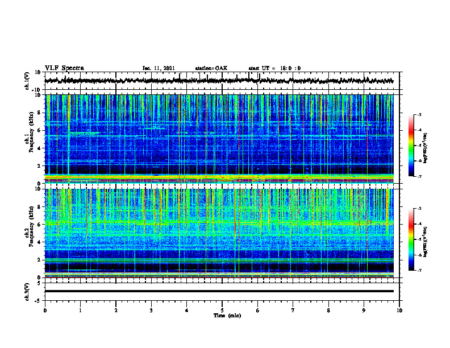
Task: Click the thick black ch.3 trace line
Action: point(219,291)
